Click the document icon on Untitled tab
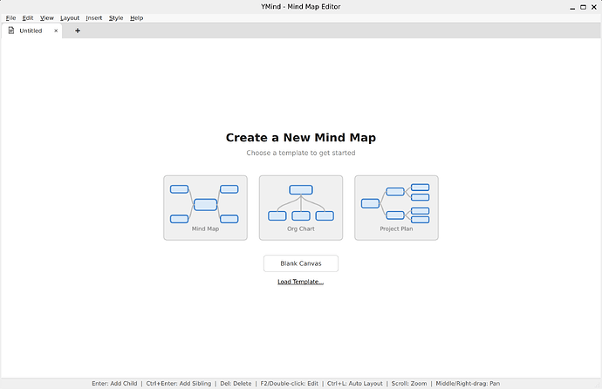602x389 pixels. (x=11, y=31)
